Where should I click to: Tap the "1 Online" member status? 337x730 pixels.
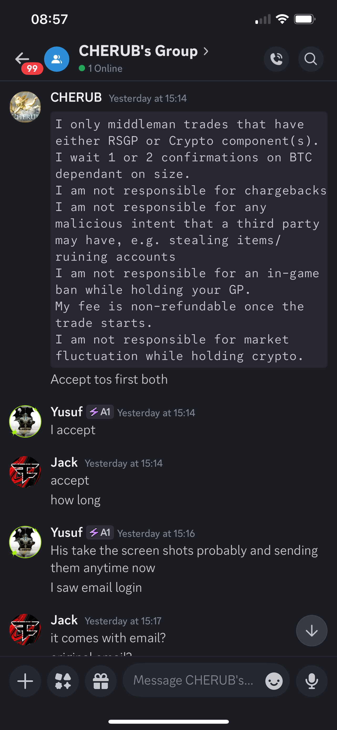105,68
